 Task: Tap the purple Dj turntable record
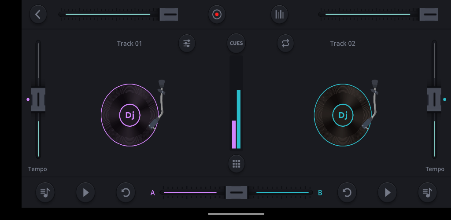(130, 115)
